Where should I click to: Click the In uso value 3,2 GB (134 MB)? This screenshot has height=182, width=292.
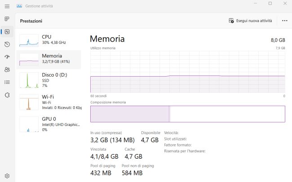(112, 140)
